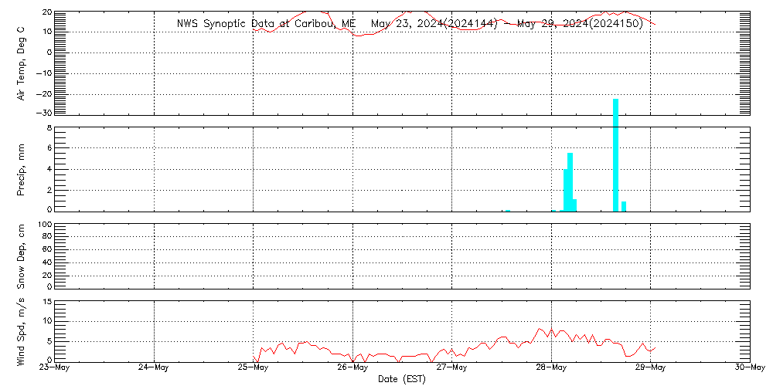Click the "4" tick on precipitation axis
Screen dimensions: 773x386
coord(49,169)
